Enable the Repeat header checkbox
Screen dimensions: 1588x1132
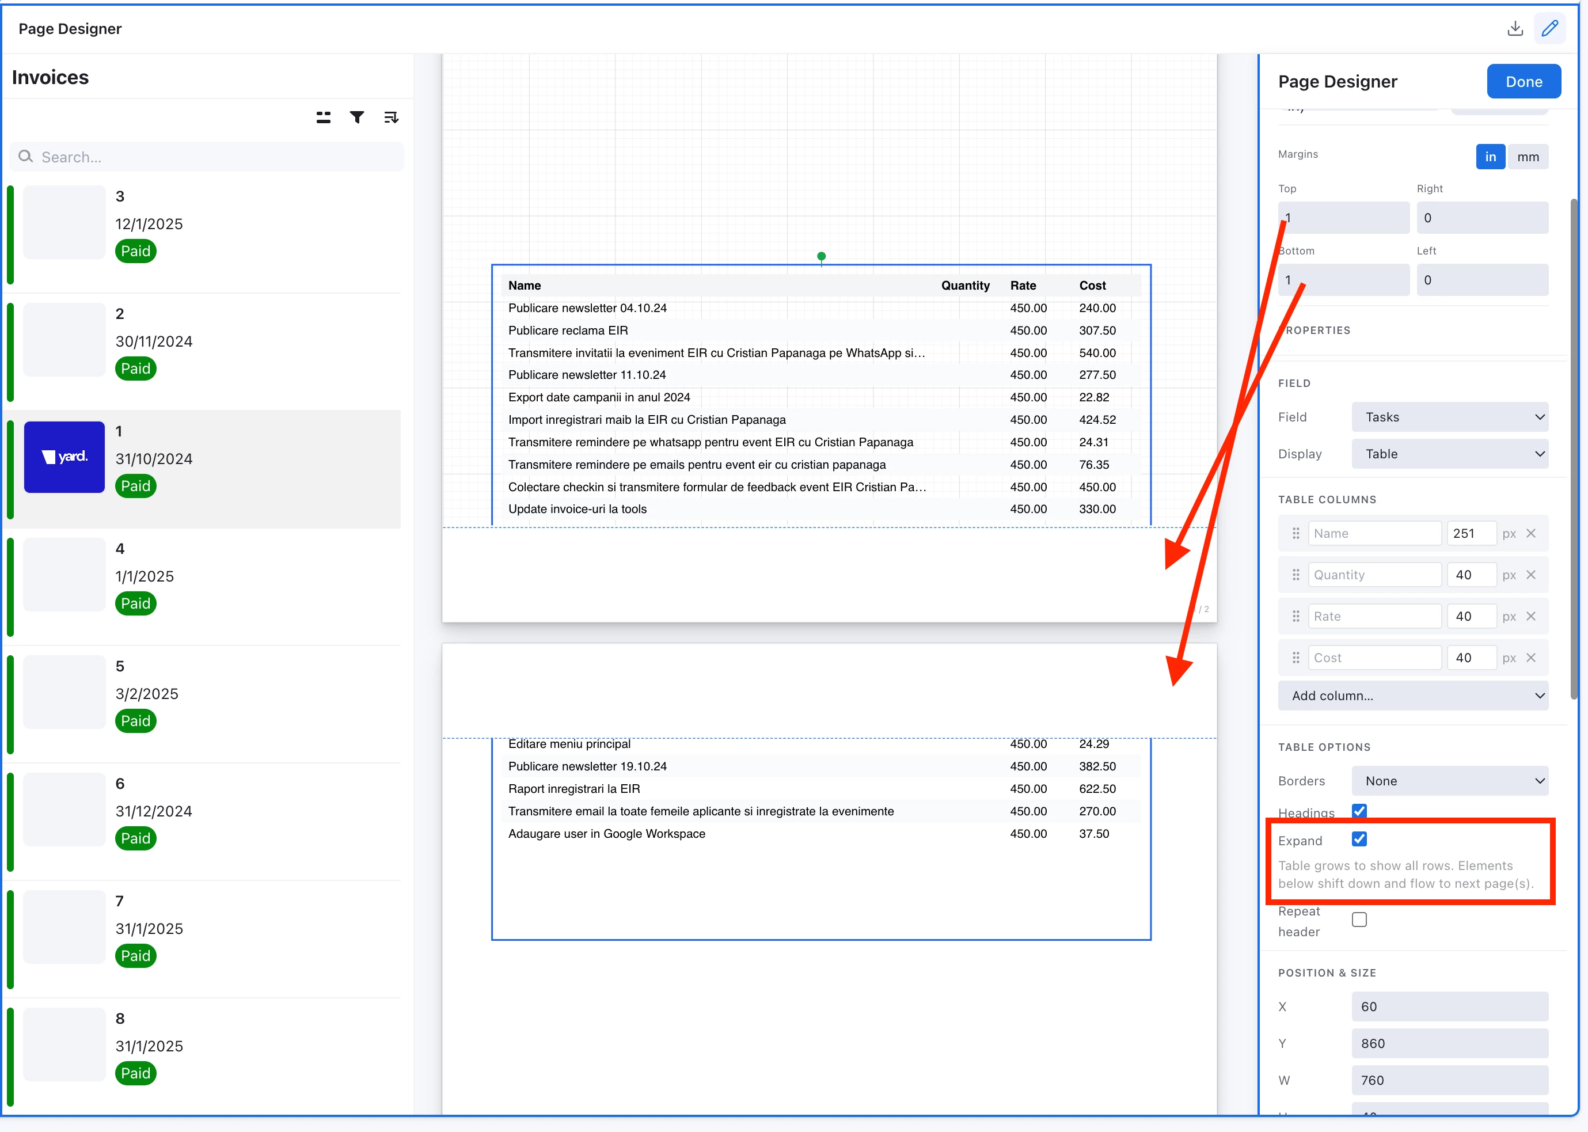(x=1359, y=920)
